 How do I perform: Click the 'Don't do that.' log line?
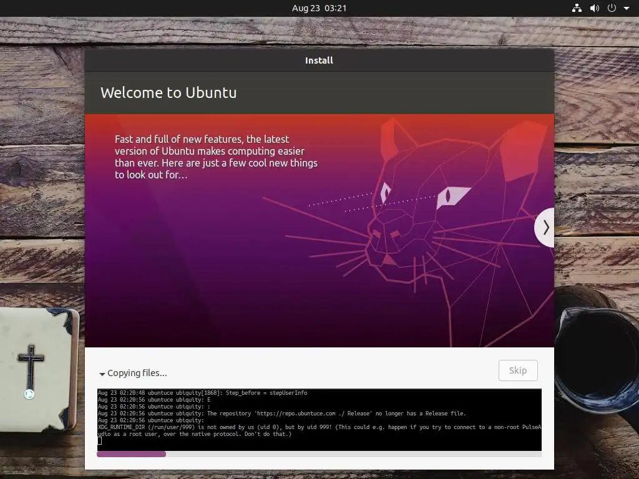pos(195,434)
